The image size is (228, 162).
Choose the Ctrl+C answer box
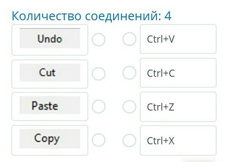click(178, 73)
